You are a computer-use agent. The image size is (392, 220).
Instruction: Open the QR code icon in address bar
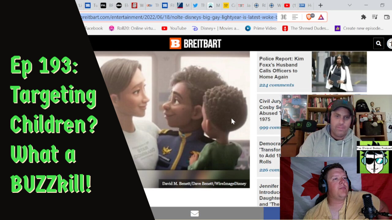pos(284,17)
